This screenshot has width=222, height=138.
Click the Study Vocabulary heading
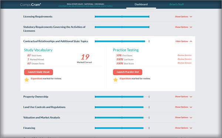pyautogui.click(x=38, y=50)
